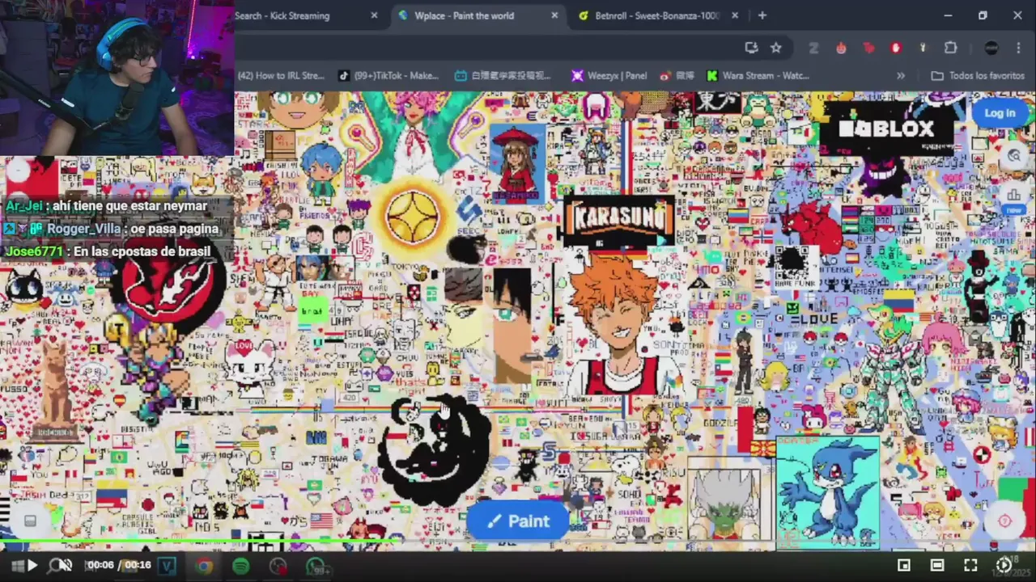Open the Todos los favoritos folder

(978, 75)
